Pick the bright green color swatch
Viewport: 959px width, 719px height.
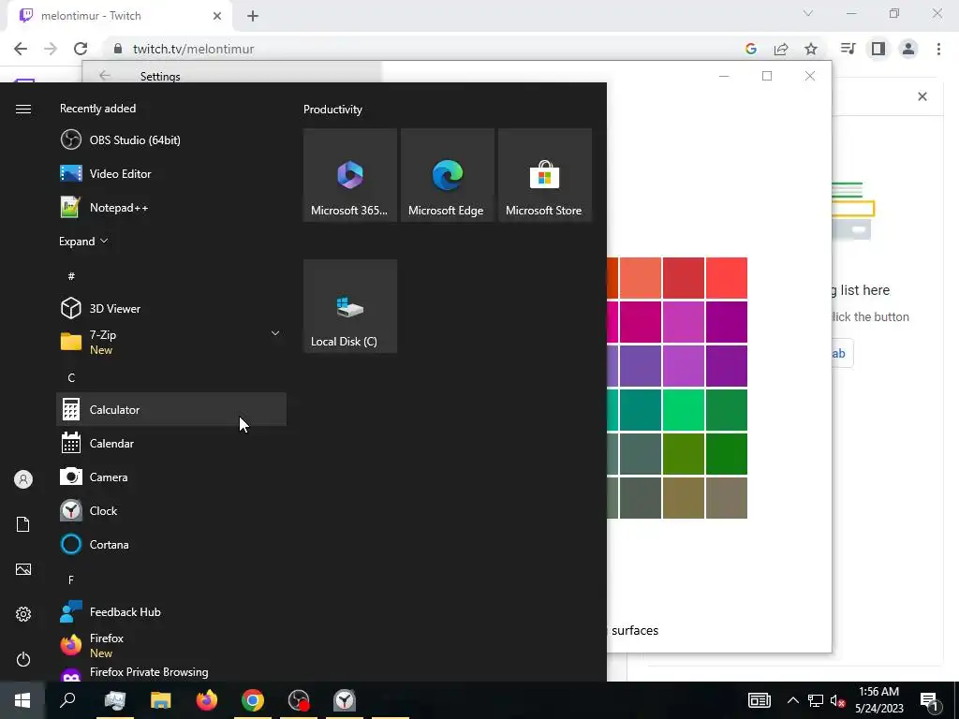[x=684, y=410]
